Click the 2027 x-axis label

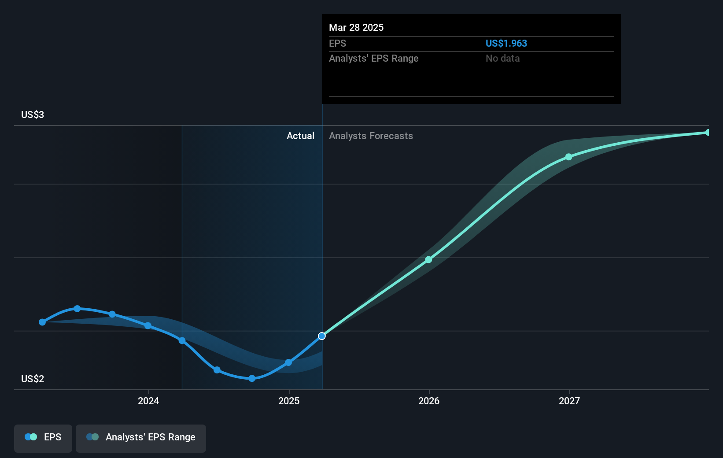[x=569, y=401]
